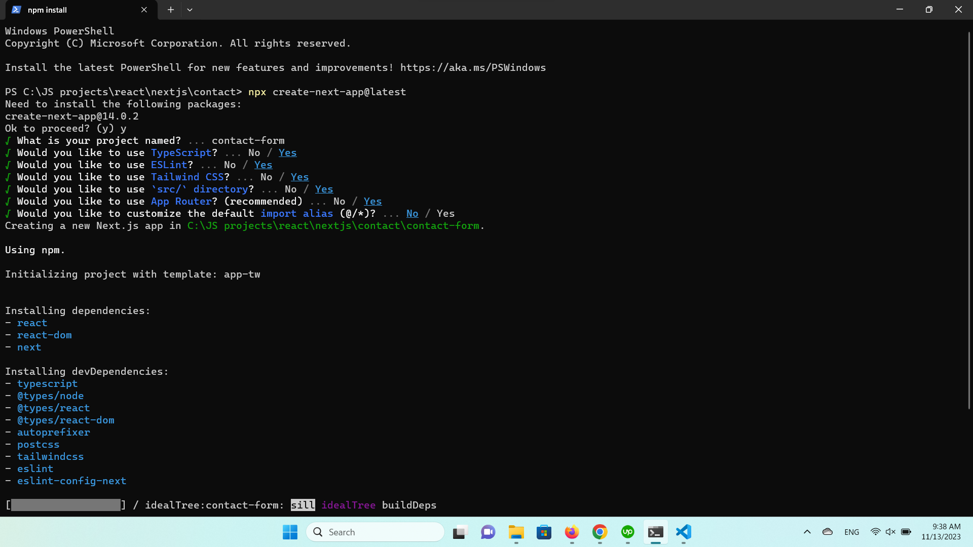Click the Windows Terminal taskbar icon

pos(655,532)
